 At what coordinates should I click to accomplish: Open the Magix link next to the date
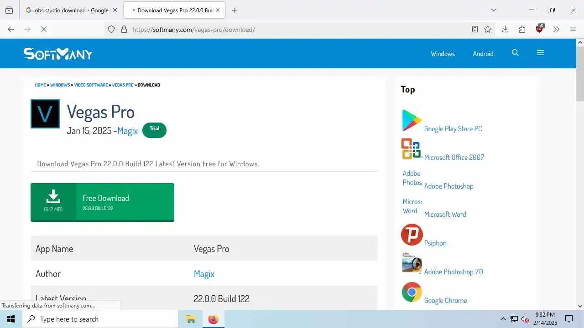(127, 131)
